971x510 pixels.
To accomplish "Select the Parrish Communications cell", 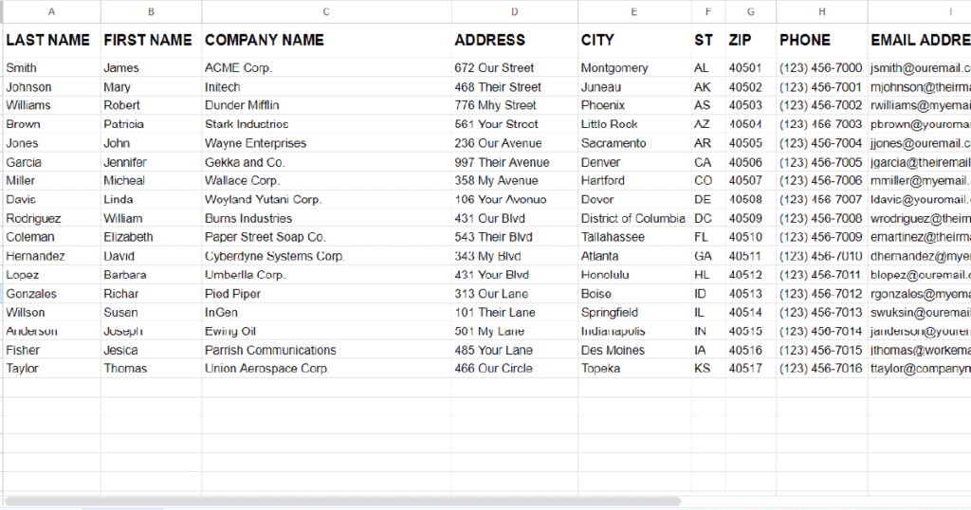I will coord(326,351).
